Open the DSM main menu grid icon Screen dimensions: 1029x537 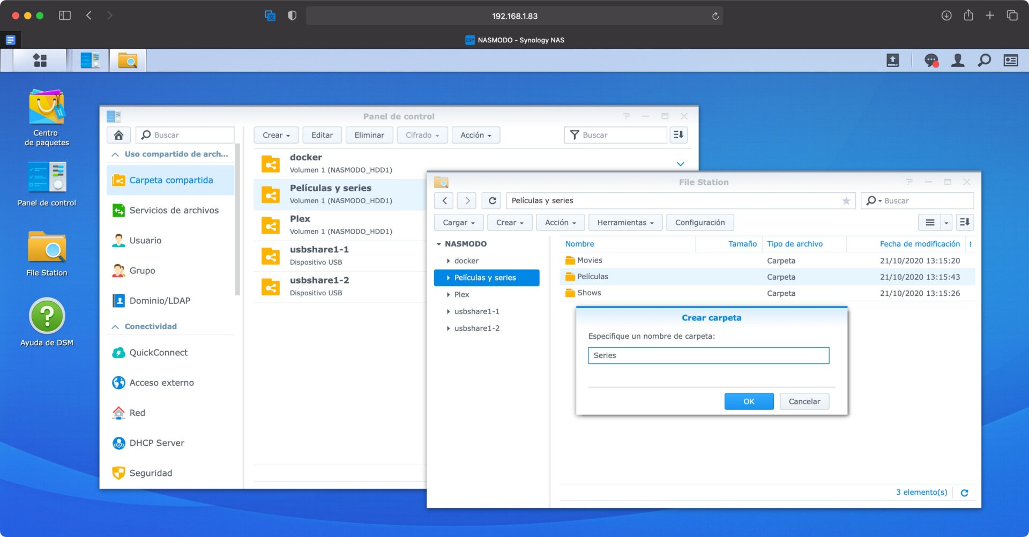click(x=40, y=60)
